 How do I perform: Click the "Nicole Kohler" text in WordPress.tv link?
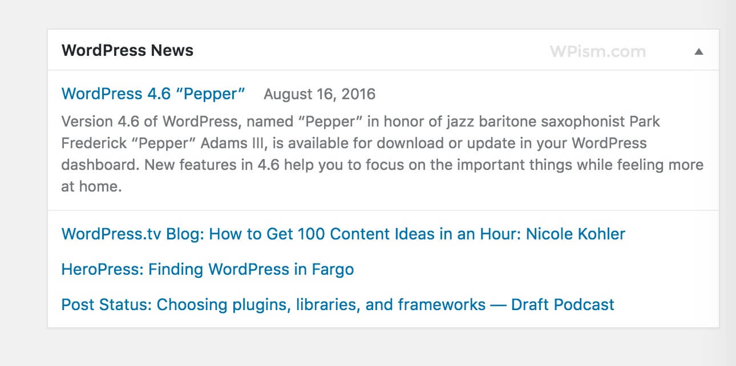(x=575, y=234)
